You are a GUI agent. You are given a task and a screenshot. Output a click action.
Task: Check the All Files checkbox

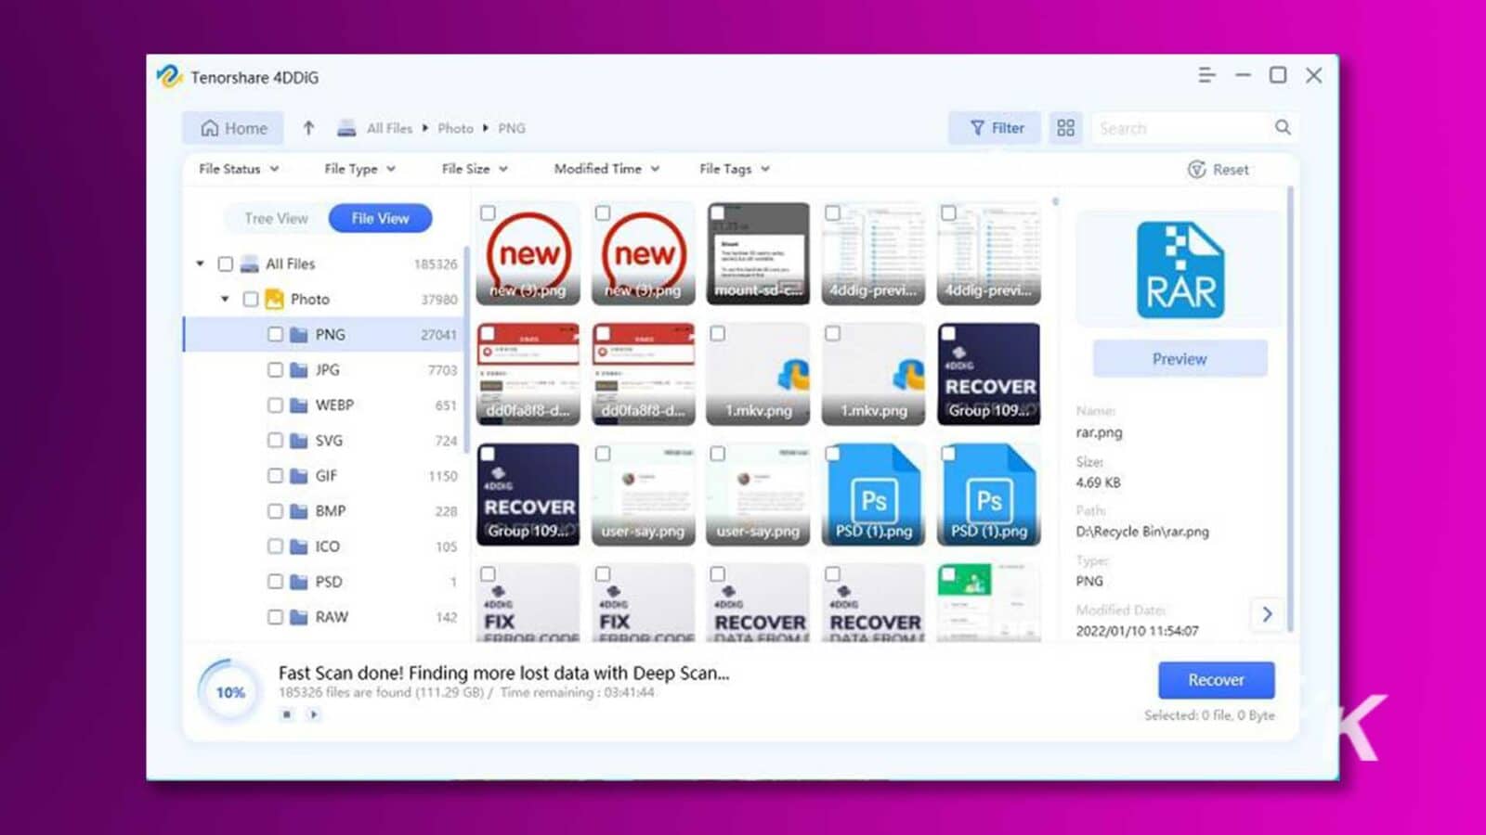coord(225,264)
